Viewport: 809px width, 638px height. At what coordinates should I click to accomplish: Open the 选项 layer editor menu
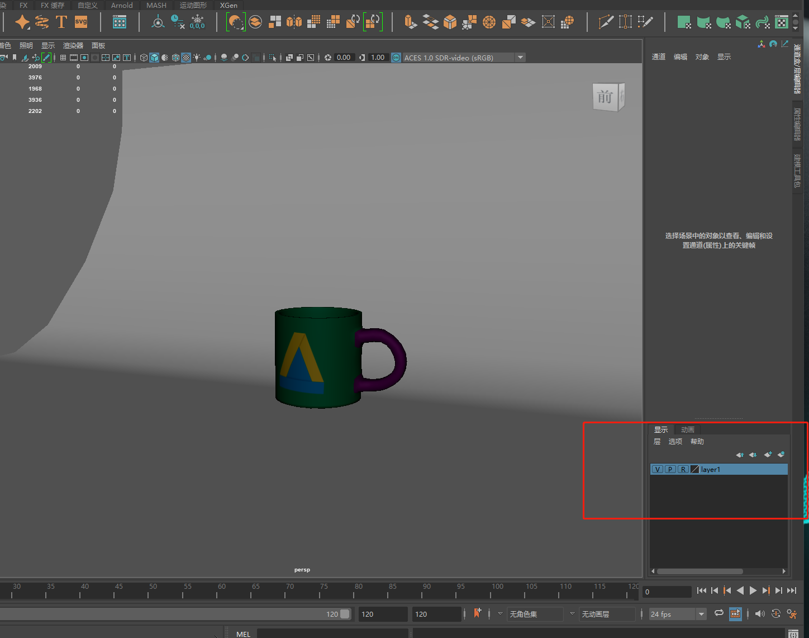click(675, 441)
